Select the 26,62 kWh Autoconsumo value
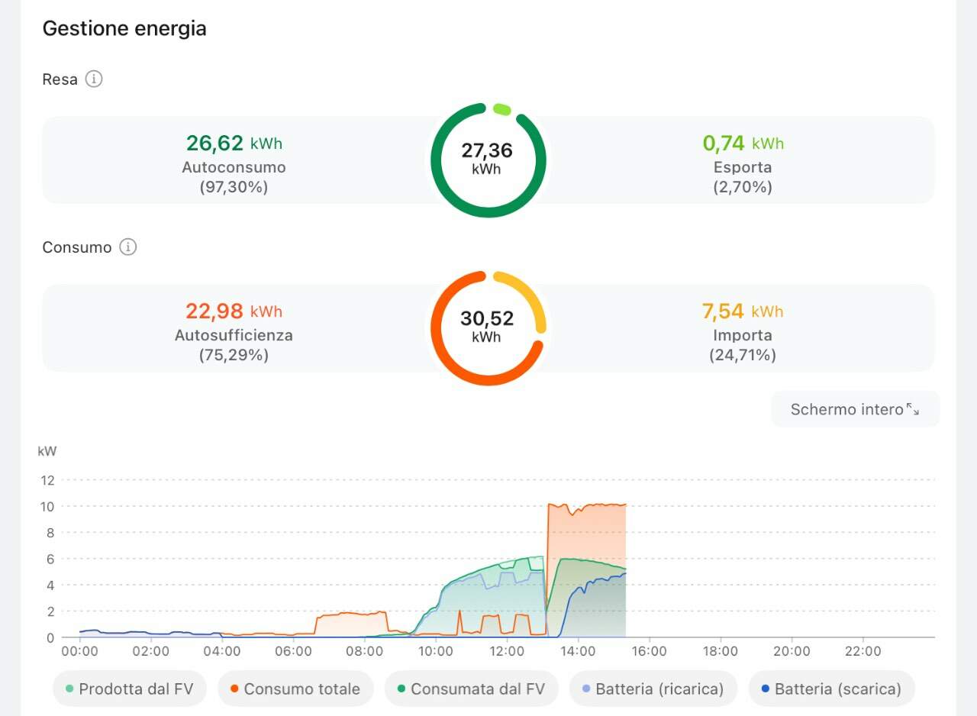Screen dimensions: 977x716 [234, 143]
